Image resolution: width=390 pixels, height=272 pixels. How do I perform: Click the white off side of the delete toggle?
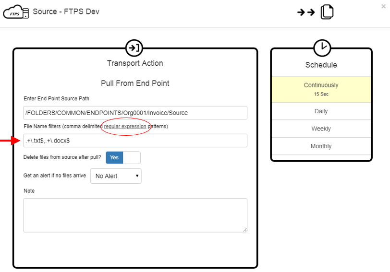tap(132, 157)
